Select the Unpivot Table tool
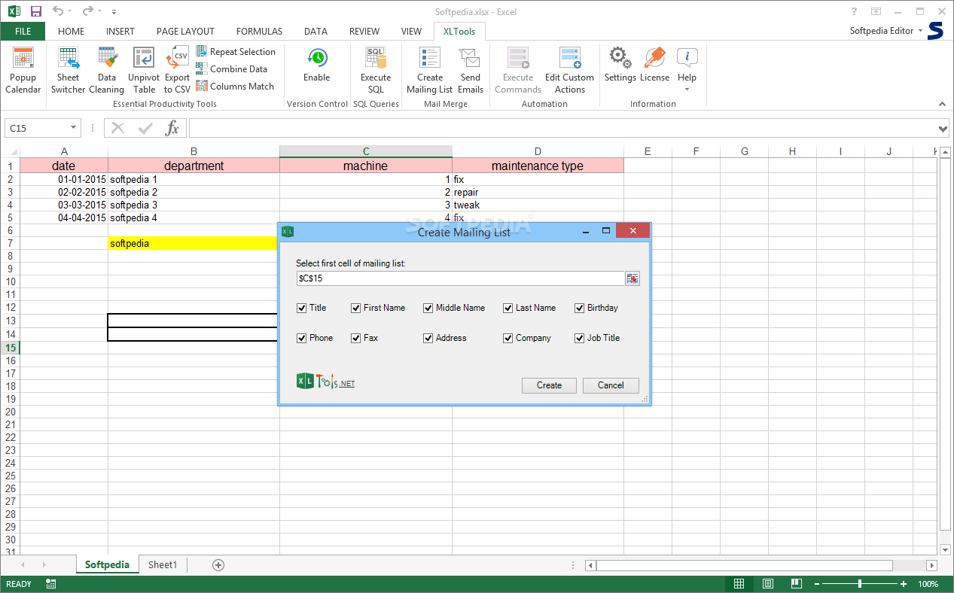Viewport: 954px width, 593px height. 144,70
